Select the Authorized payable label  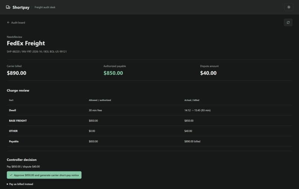(115, 66)
